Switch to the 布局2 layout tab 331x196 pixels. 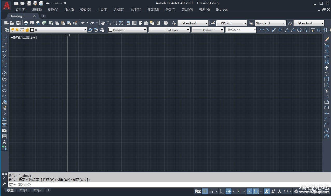click(x=37, y=190)
